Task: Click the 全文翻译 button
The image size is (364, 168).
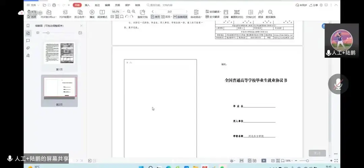Action: point(212,17)
